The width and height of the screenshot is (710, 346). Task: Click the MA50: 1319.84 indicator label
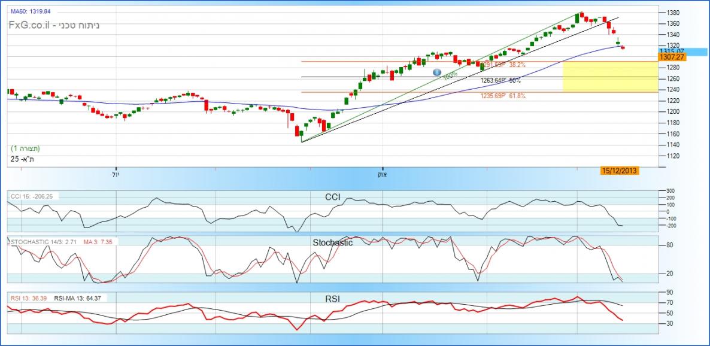(x=31, y=11)
